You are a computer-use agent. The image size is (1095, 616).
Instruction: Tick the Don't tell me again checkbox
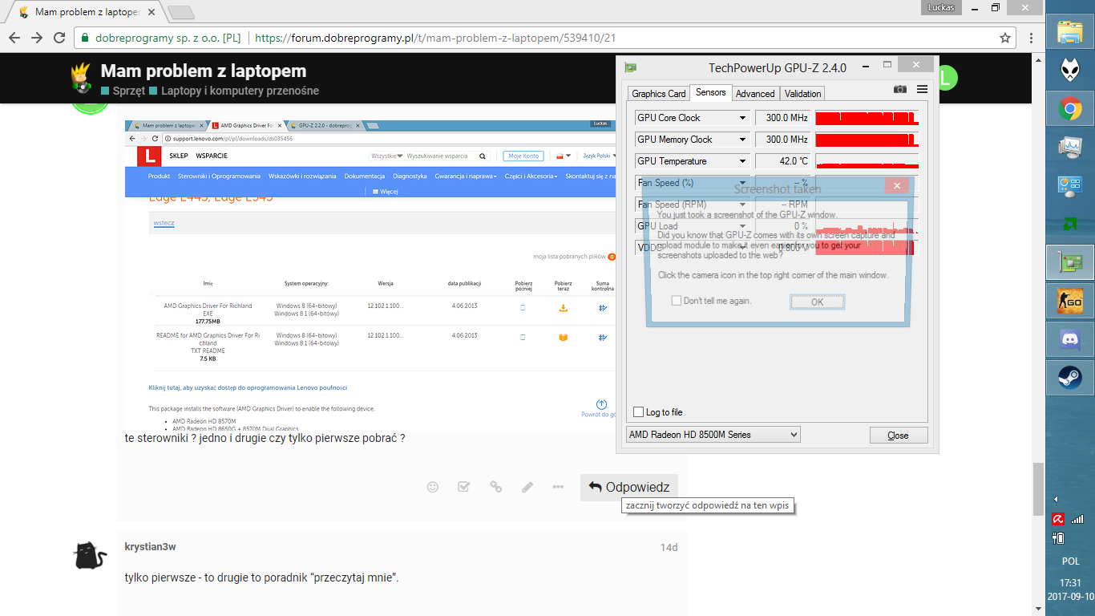click(x=677, y=301)
